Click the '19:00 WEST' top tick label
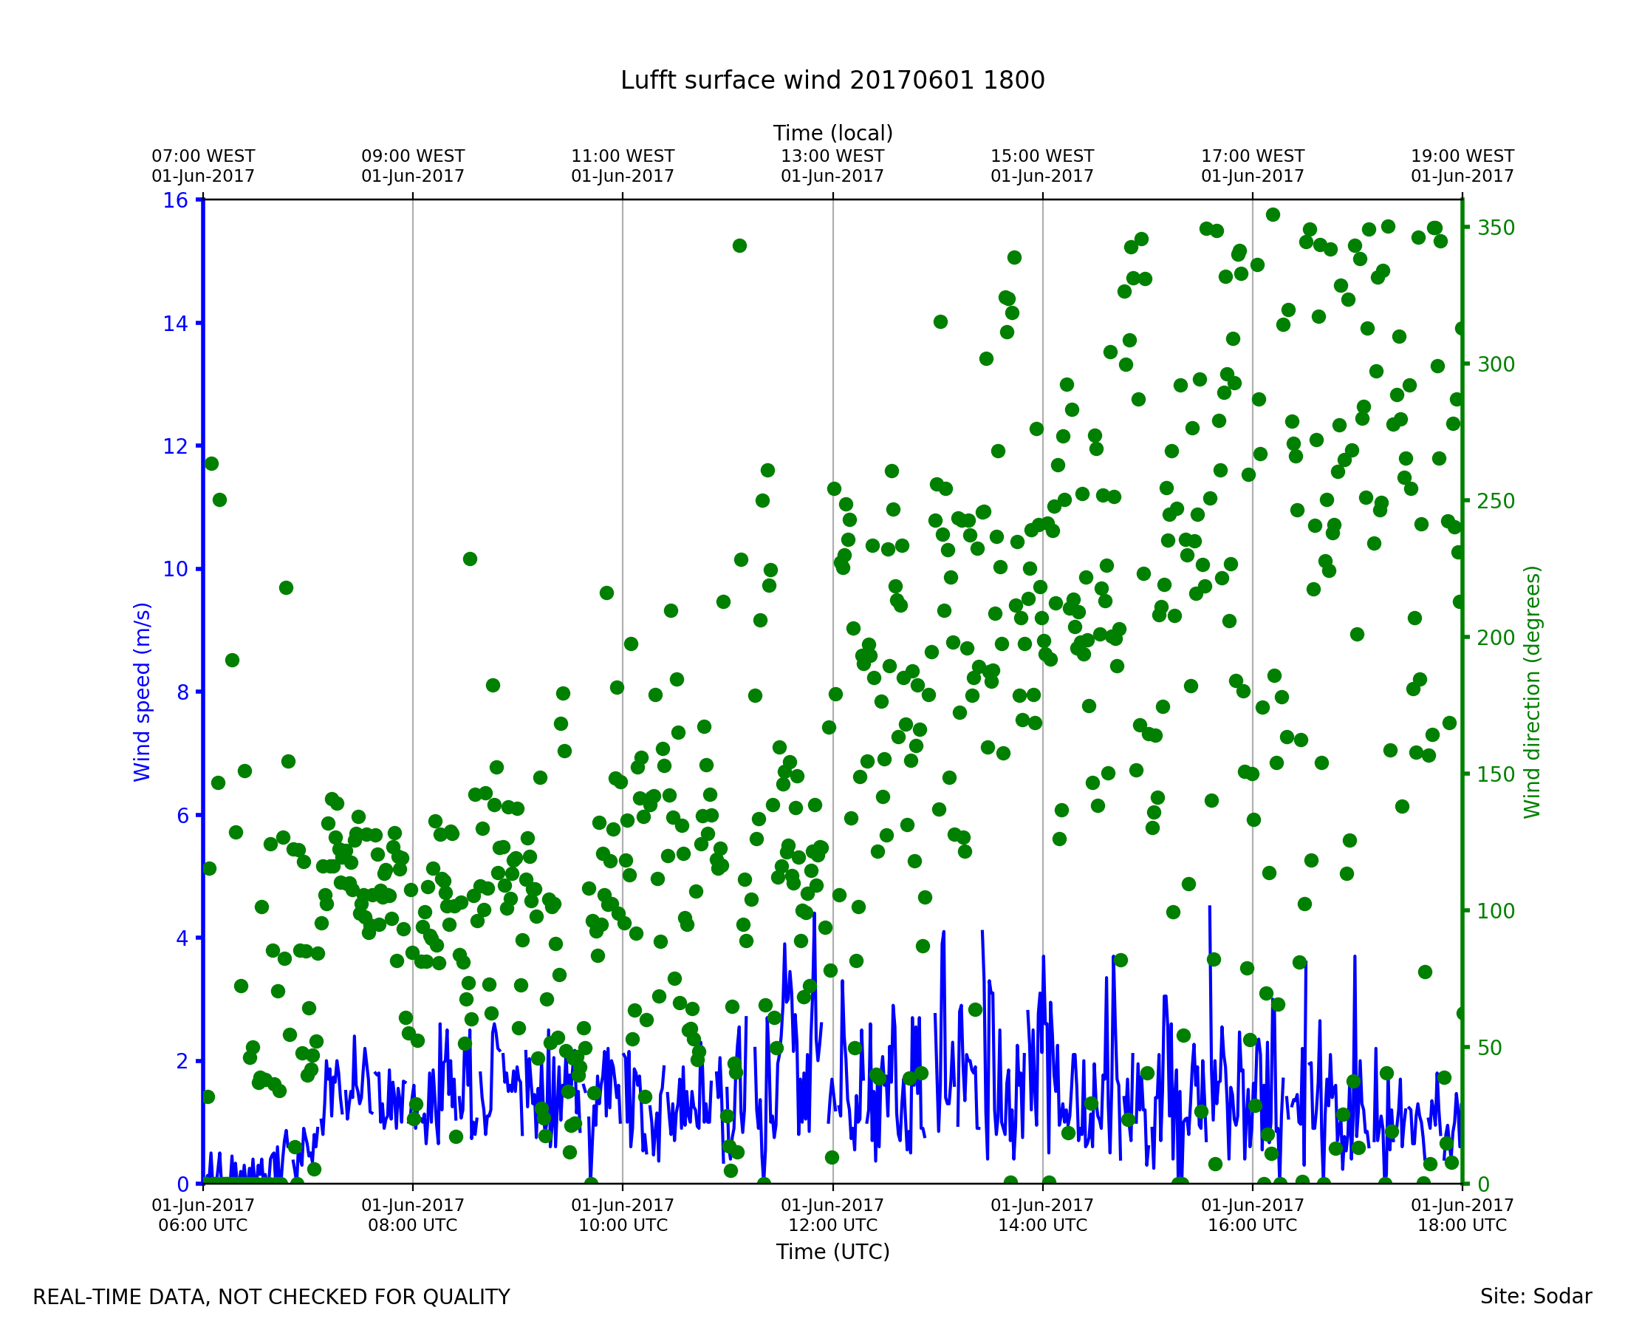Image resolution: width=1625 pixels, height=1330 pixels. tap(1462, 157)
